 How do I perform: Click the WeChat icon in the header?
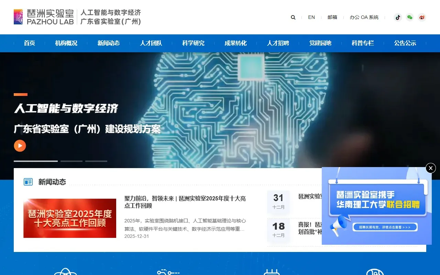(410, 17)
